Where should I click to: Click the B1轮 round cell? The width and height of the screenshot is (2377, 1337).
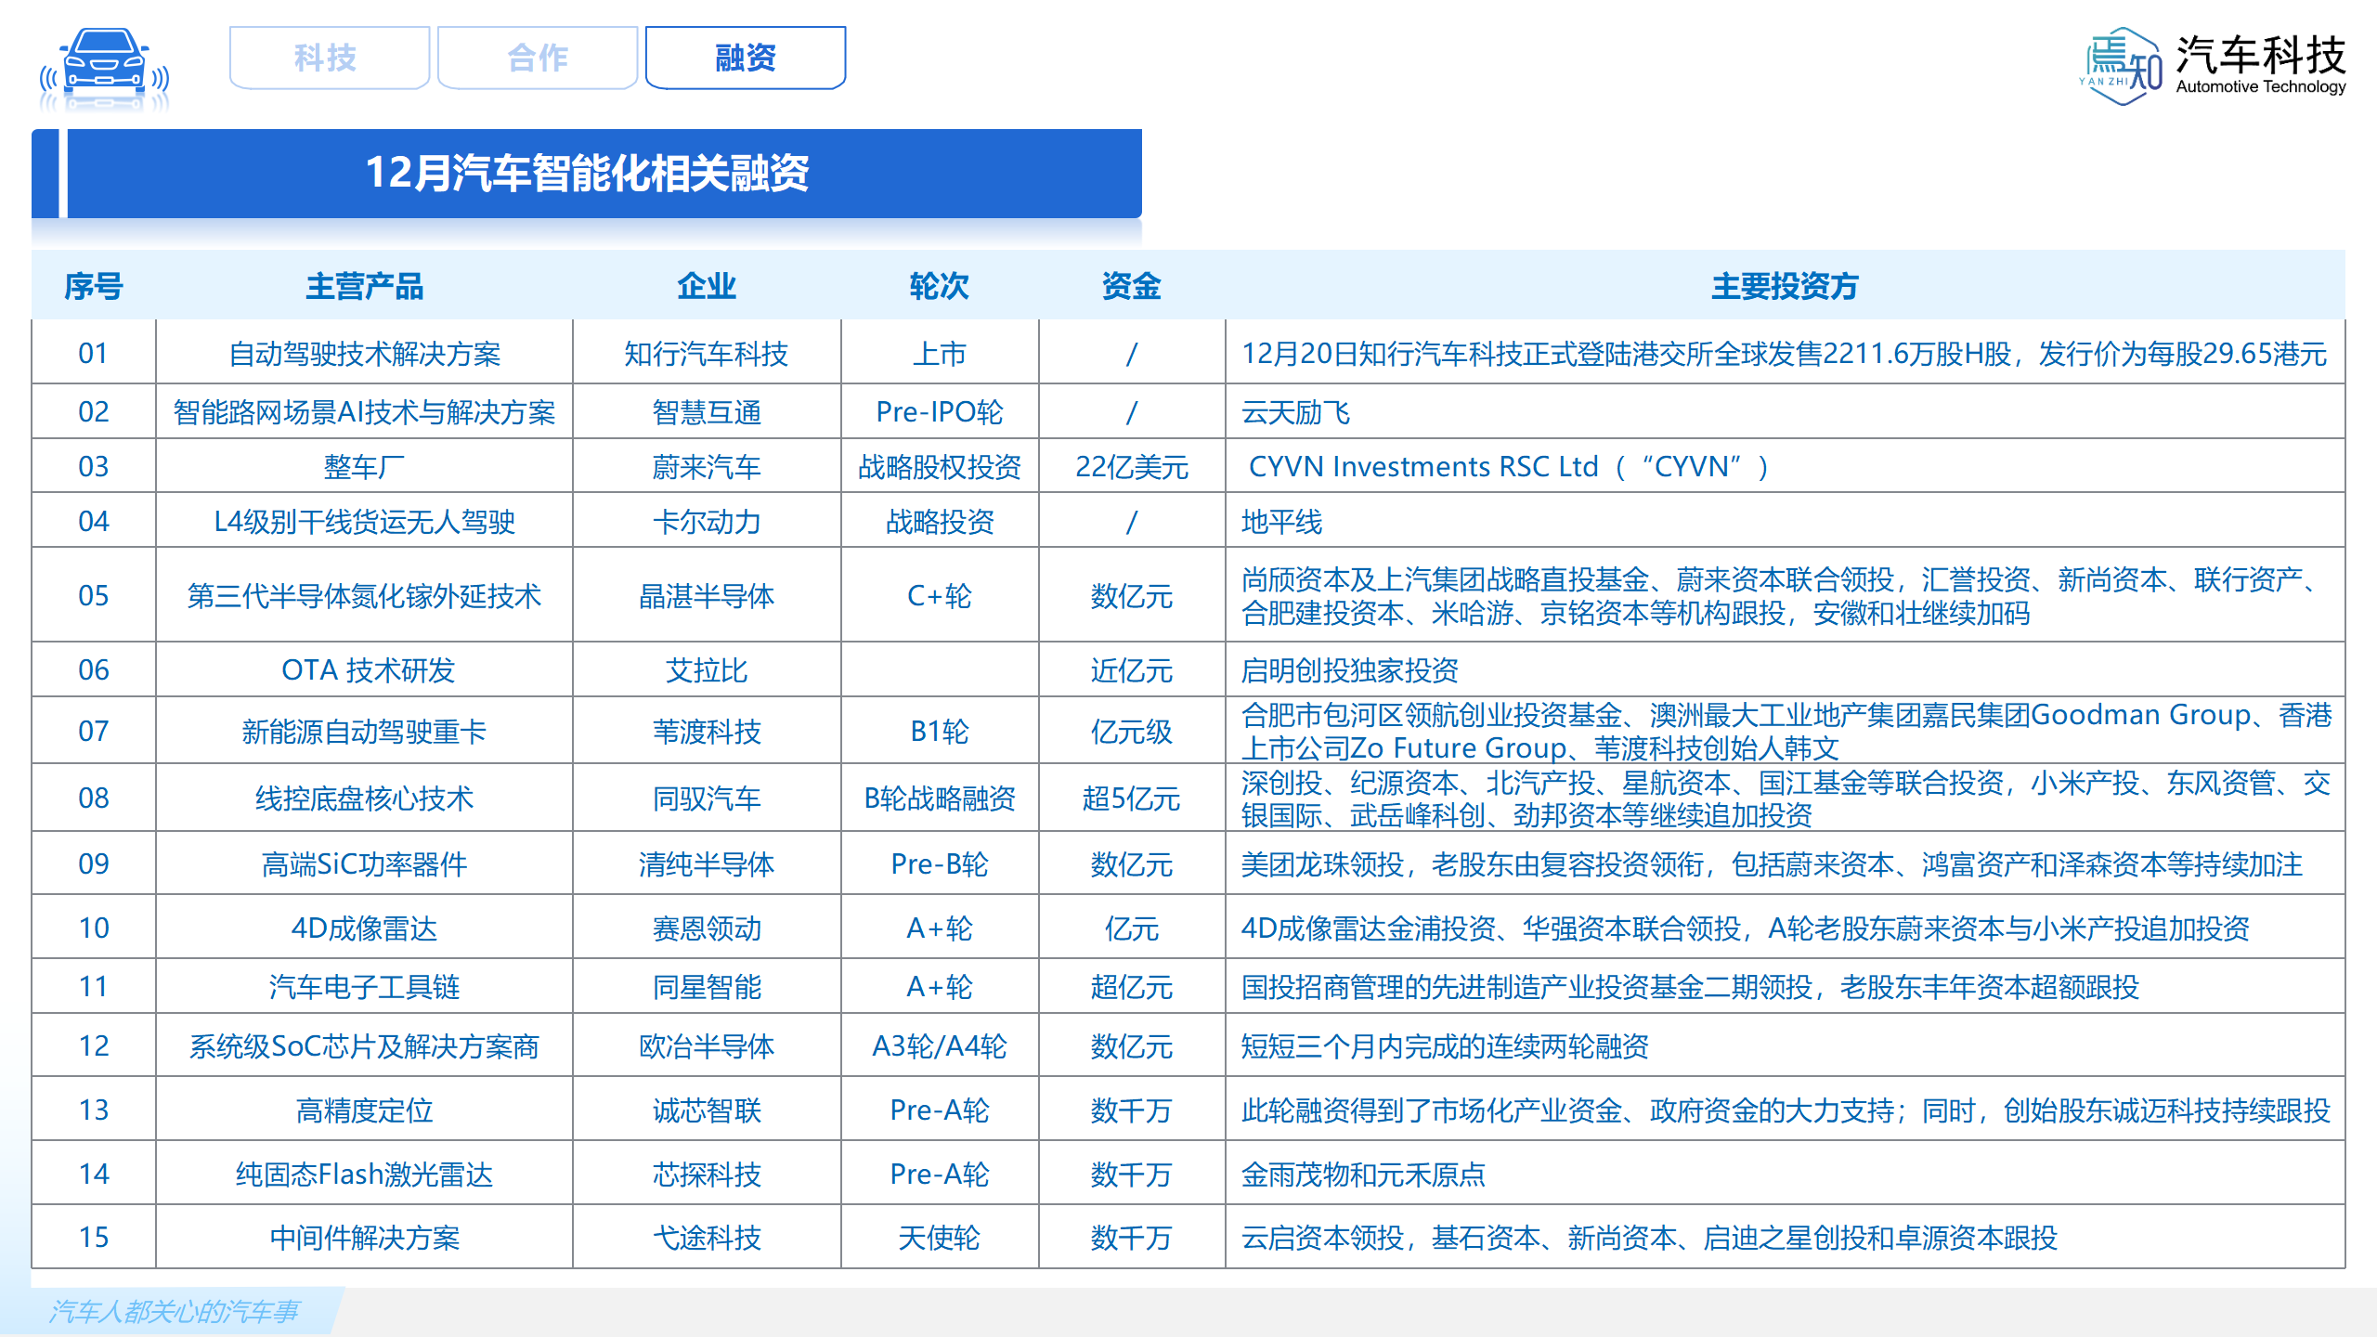pyautogui.click(x=940, y=731)
